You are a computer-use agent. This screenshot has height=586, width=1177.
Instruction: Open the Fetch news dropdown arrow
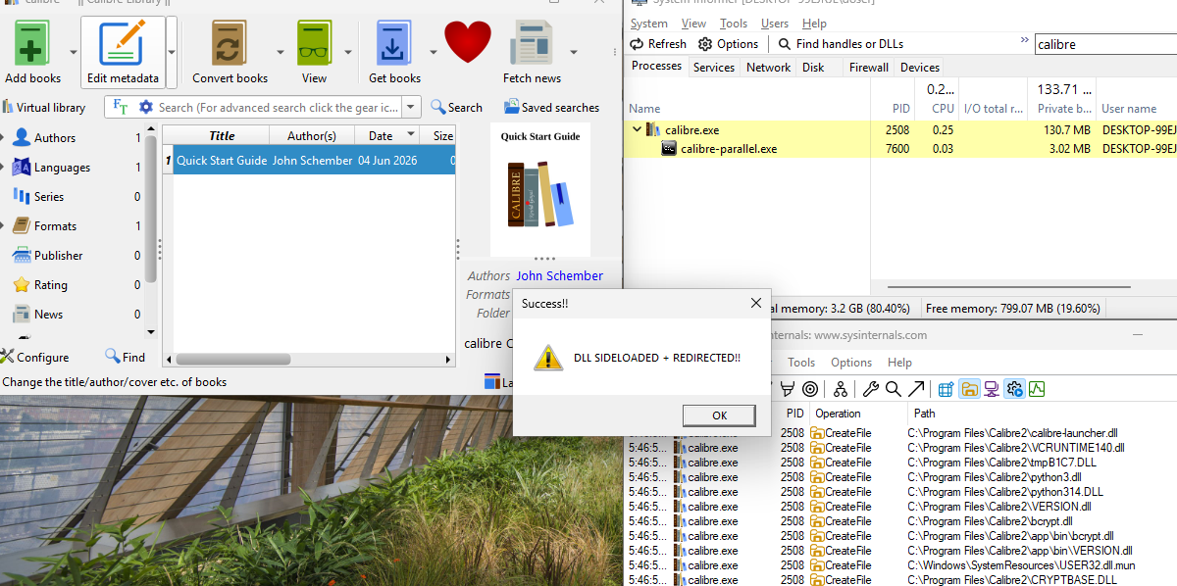(574, 52)
